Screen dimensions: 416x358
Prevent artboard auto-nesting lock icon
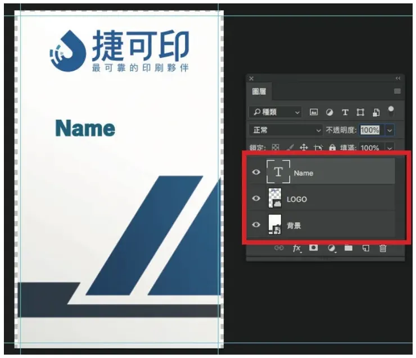pyautogui.click(x=318, y=148)
